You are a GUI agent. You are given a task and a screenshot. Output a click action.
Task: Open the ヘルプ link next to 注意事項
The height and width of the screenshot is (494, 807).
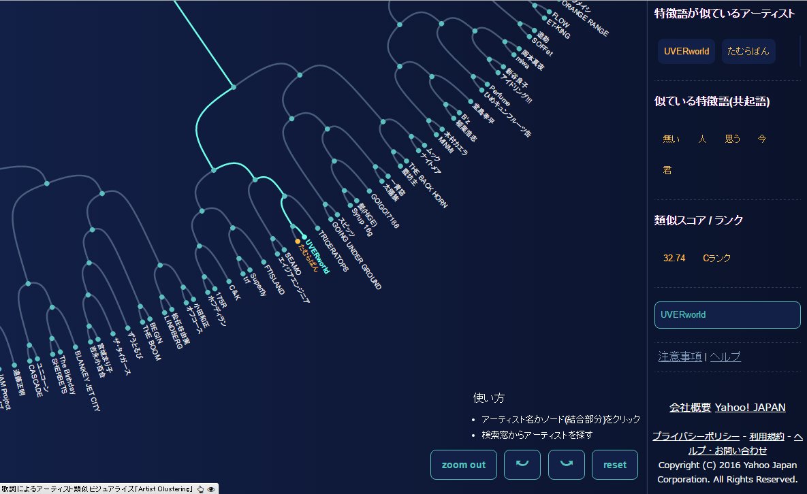click(725, 357)
